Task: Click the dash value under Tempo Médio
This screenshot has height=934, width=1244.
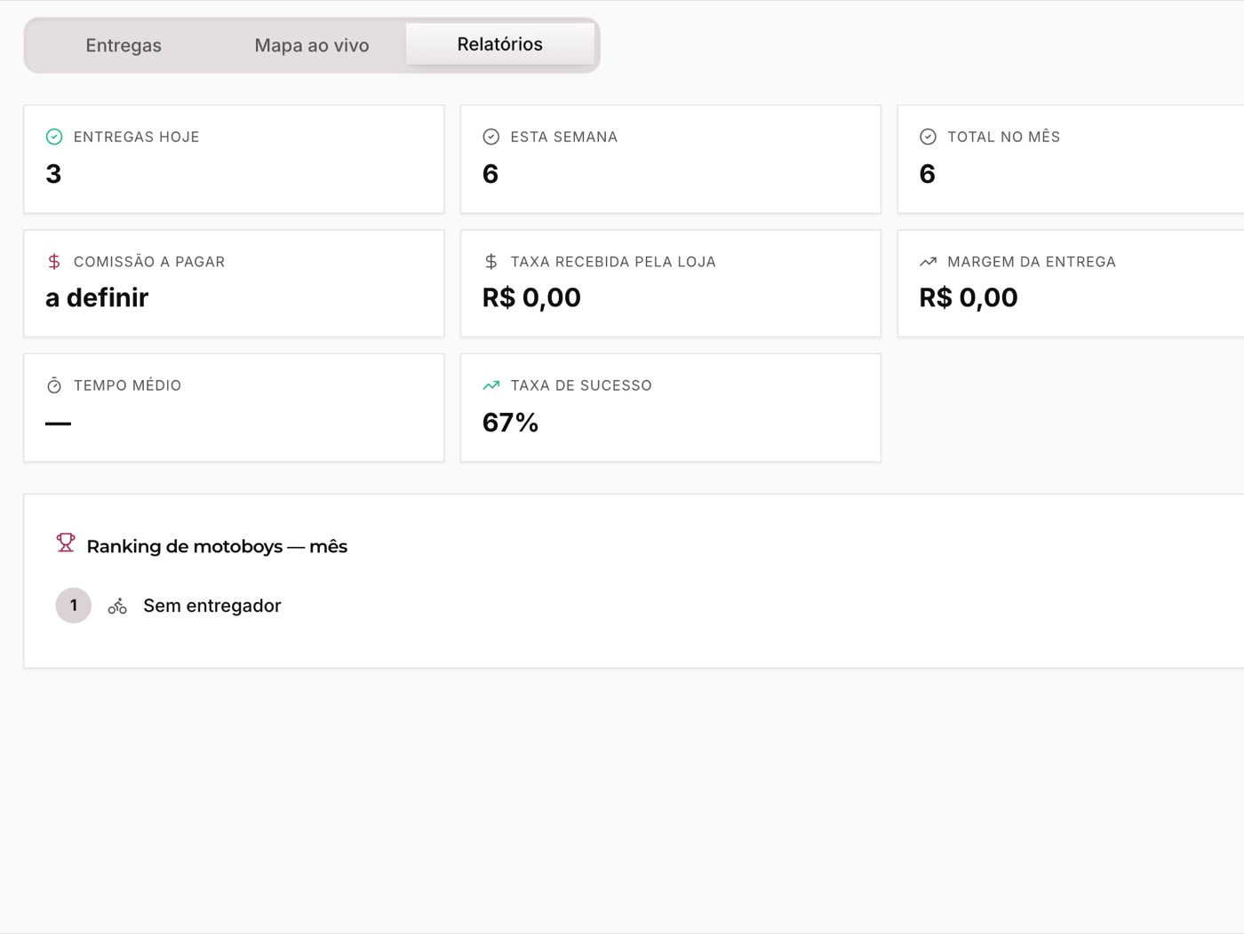Action: [x=58, y=423]
